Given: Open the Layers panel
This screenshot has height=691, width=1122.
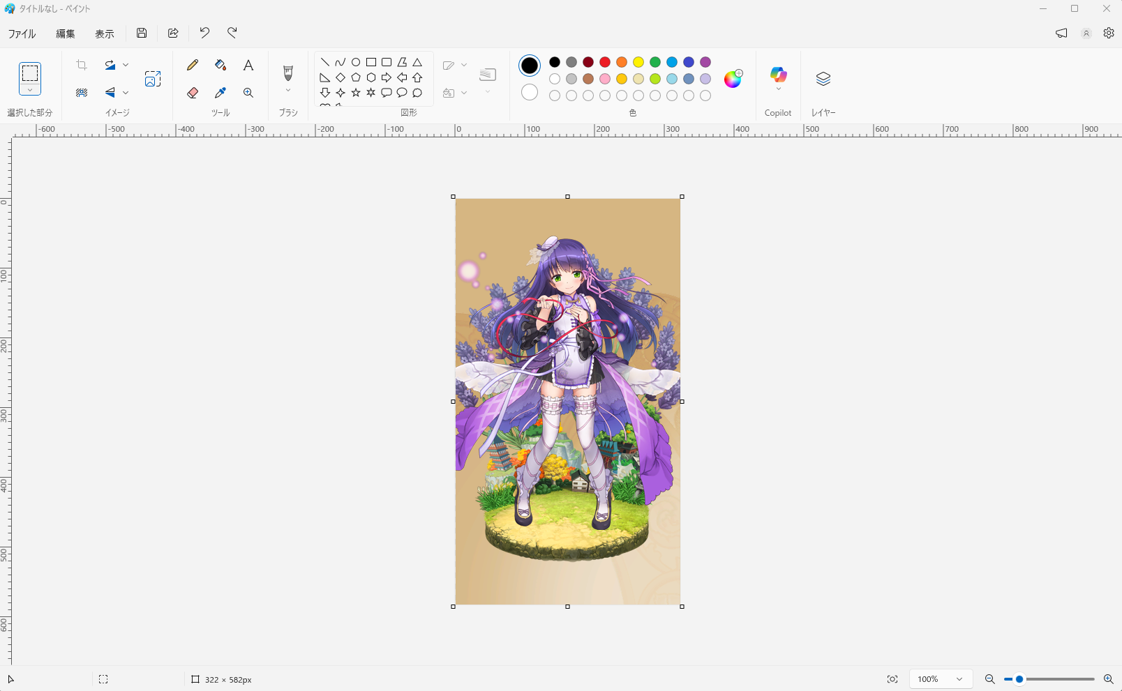Looking at the screenshot, I should pyautogui.click(x=823, y=79).
